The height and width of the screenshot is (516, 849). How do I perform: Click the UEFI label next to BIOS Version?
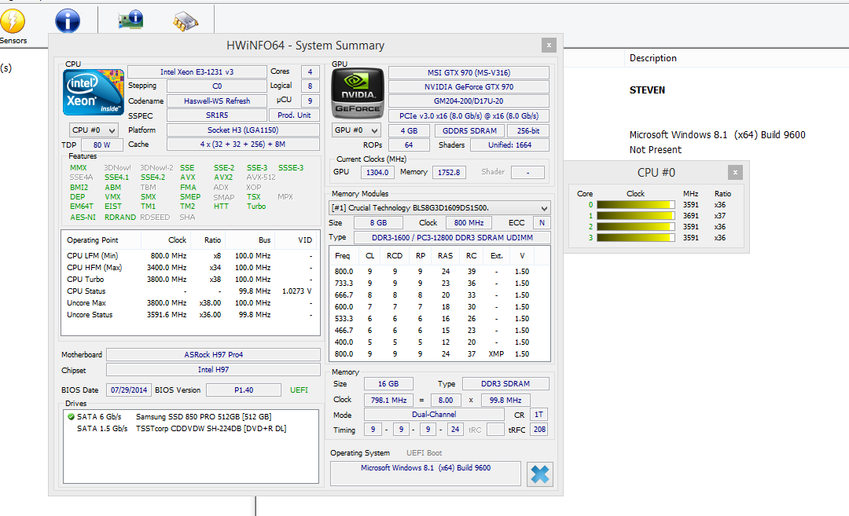pos(299,390)
